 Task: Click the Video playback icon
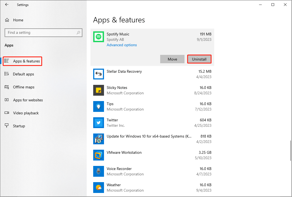coord(7,113)
